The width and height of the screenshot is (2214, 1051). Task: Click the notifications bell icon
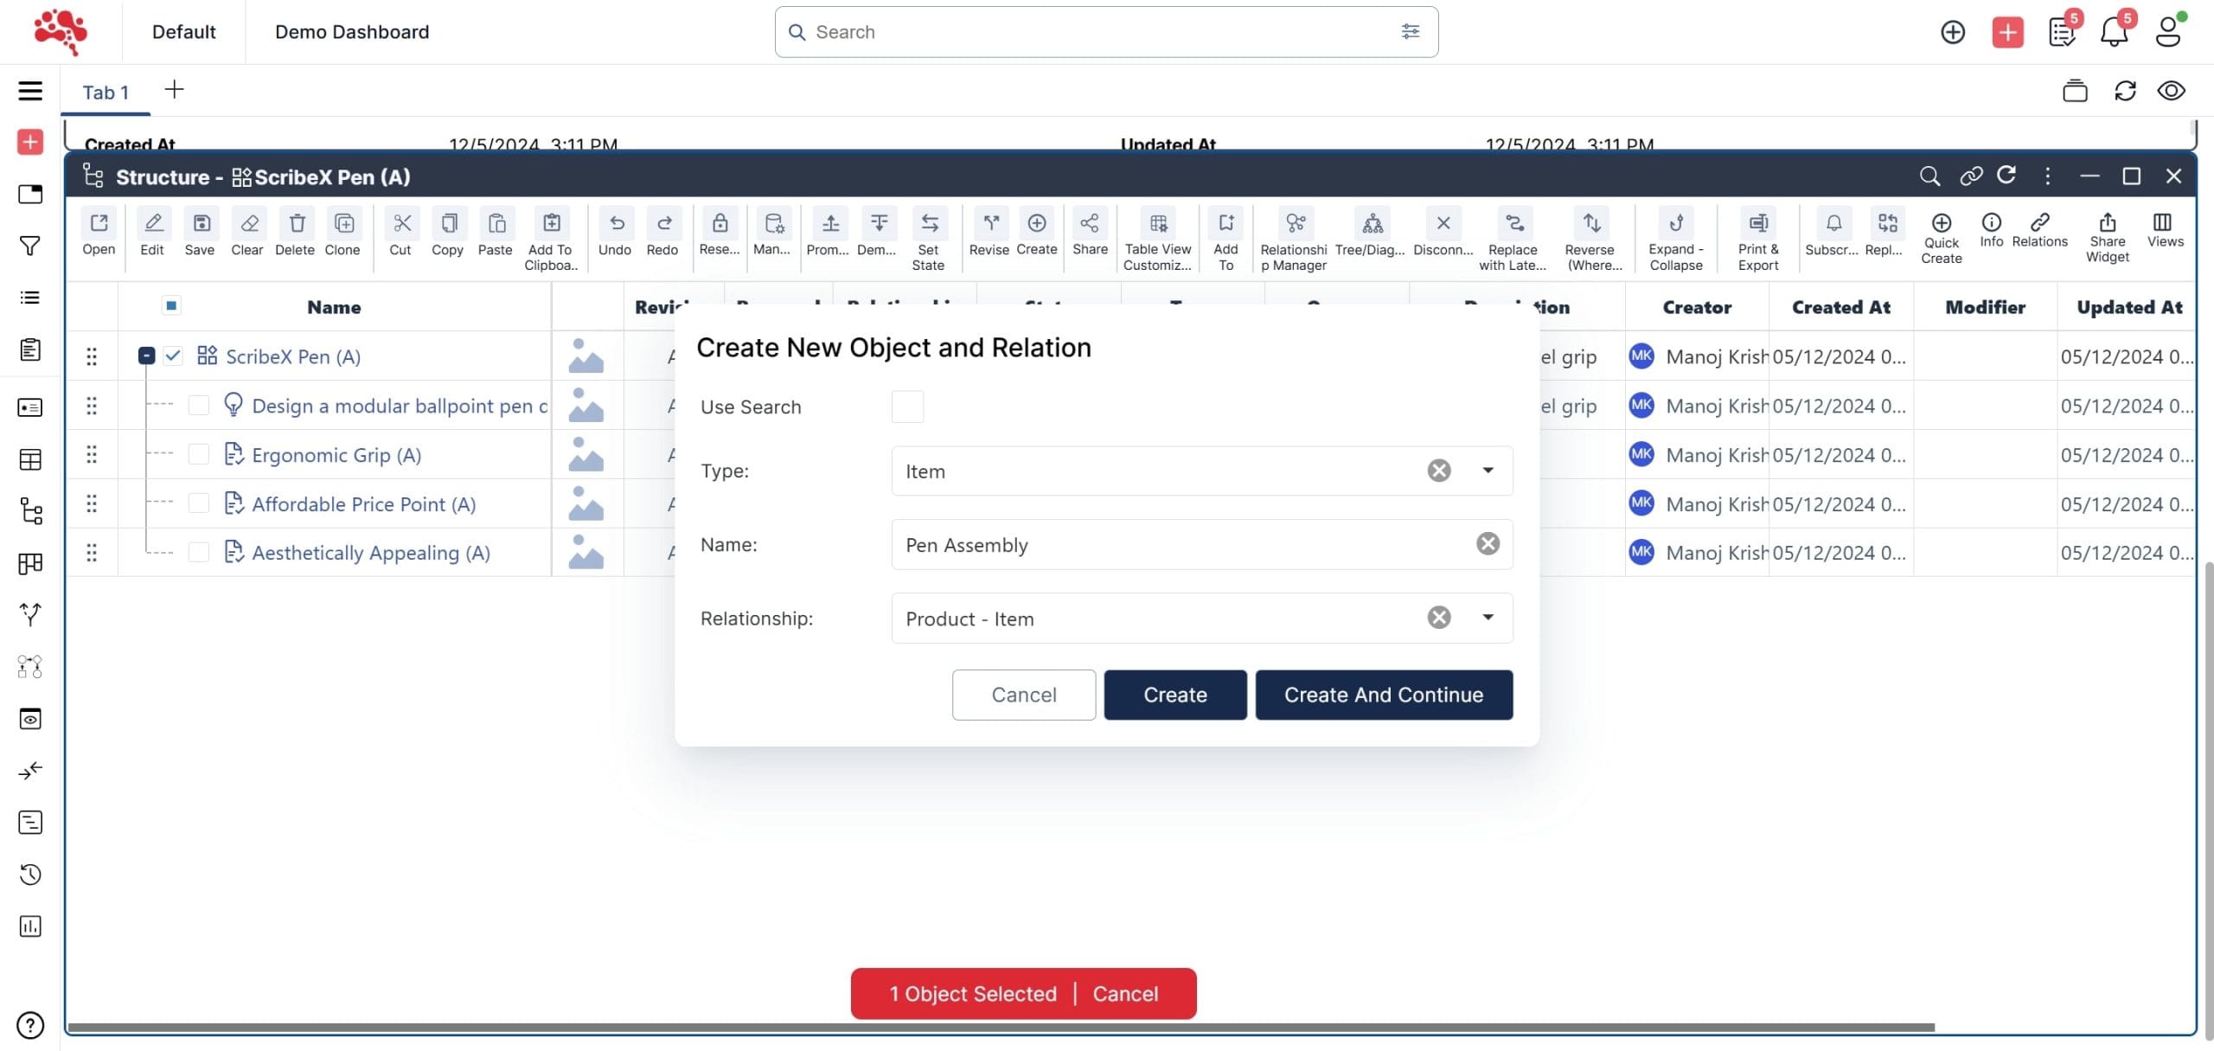point(2114,32)
